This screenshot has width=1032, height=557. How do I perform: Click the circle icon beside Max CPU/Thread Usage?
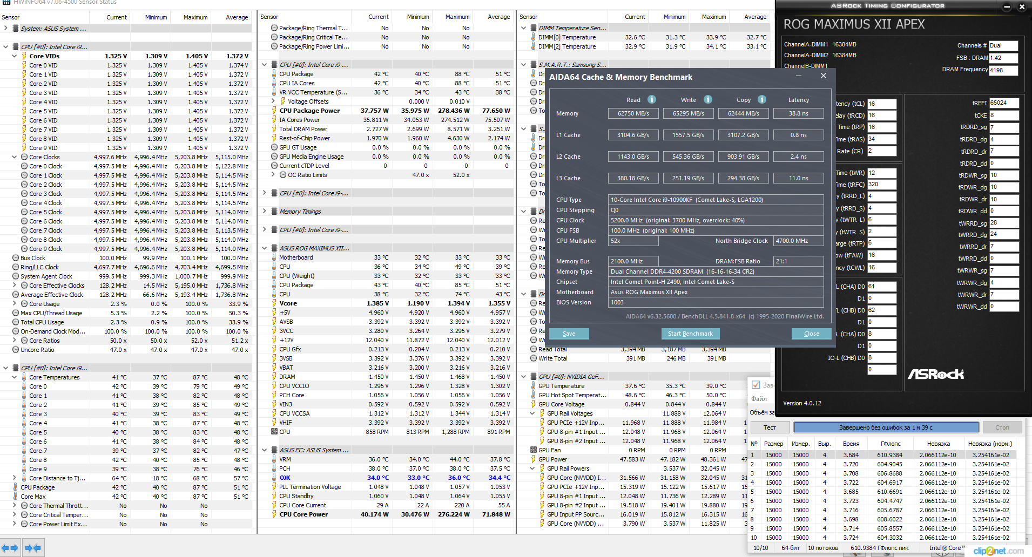pos(16,313)
